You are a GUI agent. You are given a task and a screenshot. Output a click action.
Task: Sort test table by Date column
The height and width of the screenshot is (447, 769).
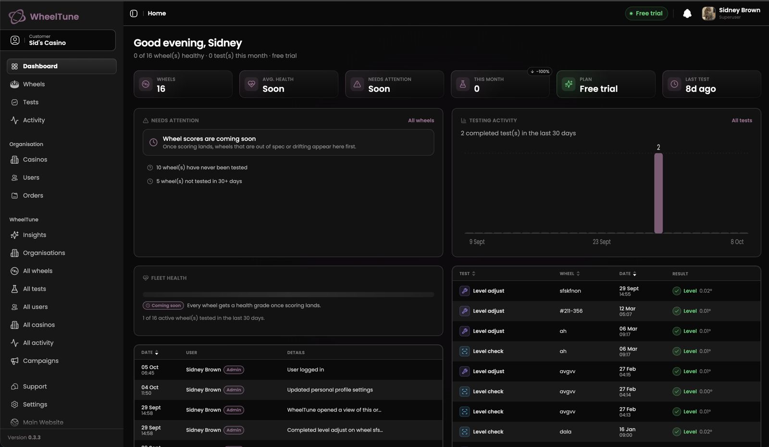pos(628,274)
